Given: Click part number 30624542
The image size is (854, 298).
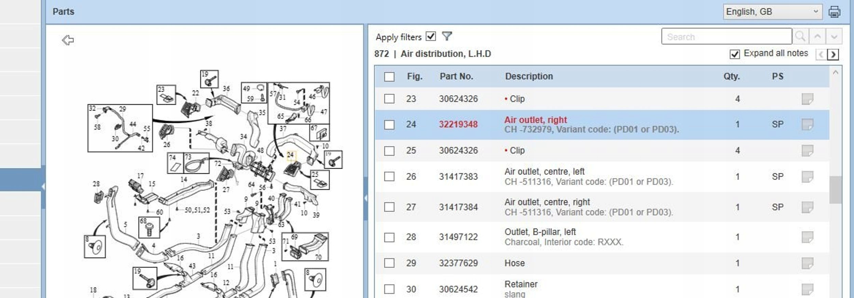Looking at the screenshot, I should (x=458, y=289).
